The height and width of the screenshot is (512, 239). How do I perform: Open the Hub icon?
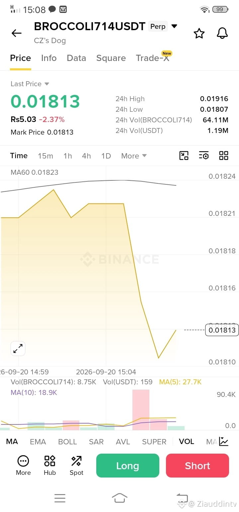click(50, 465)
